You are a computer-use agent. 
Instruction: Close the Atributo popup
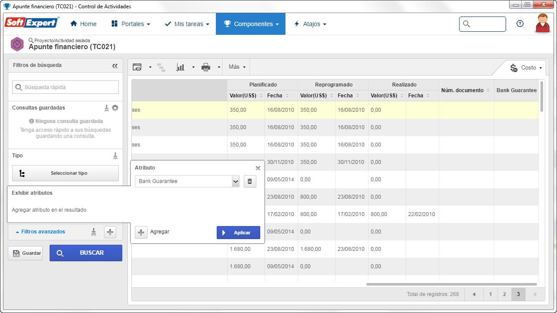(258, 168)
